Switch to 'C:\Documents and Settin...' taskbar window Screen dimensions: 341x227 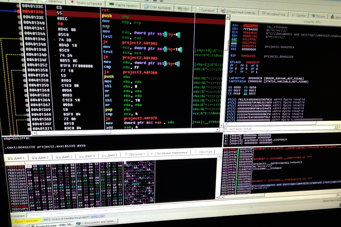tap(97, 222)
